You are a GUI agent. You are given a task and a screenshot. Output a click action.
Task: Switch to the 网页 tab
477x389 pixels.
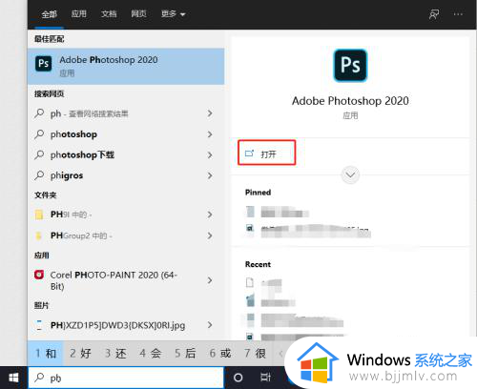[x=138, y=14]
